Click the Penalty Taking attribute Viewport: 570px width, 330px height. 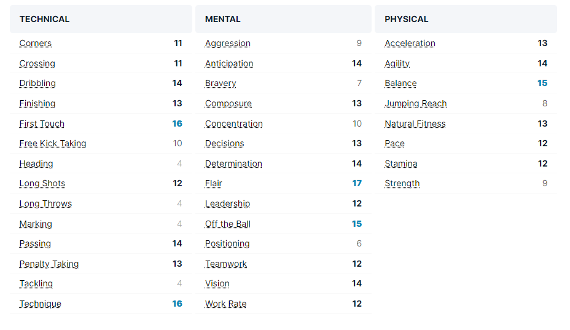pos(49,264)
